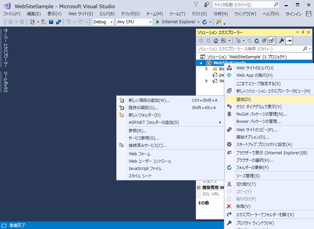
Task: Click the Find in Files toolbar icon
Action: coord(218,22)
